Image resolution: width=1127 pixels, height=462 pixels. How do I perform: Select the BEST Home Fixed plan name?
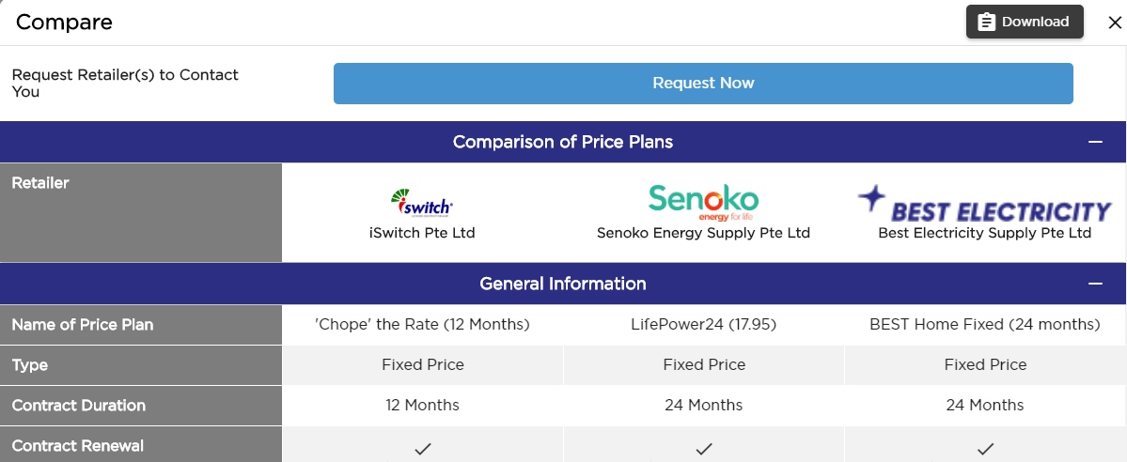pos(985,324)
